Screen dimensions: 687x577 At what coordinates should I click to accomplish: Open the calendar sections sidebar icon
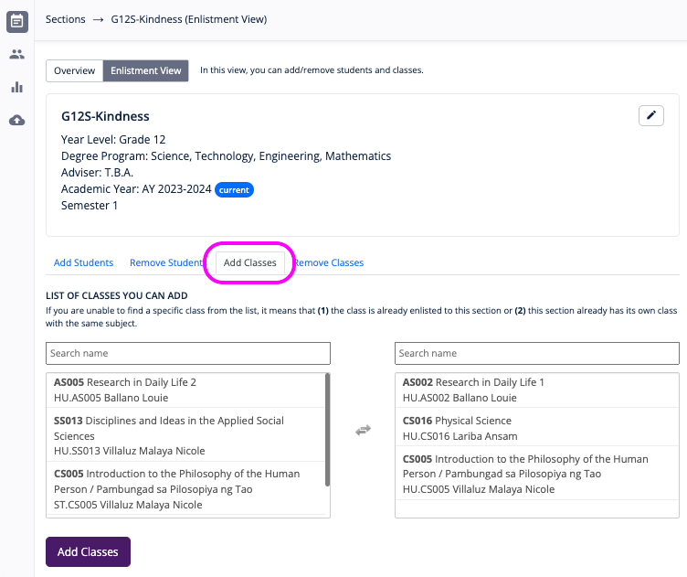[x=16, y=20]
